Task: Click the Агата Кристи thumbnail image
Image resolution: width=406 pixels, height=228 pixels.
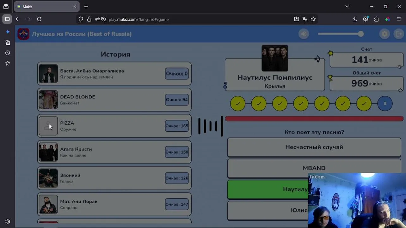Action: [x=48, y=152]
